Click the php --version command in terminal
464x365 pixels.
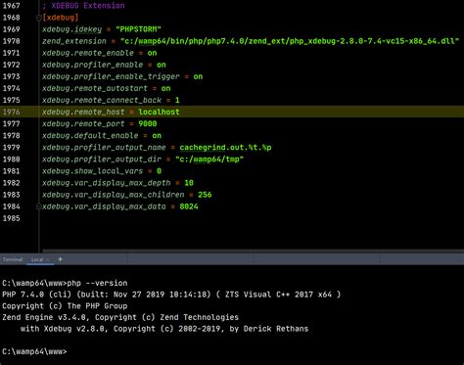coord(97,283)
